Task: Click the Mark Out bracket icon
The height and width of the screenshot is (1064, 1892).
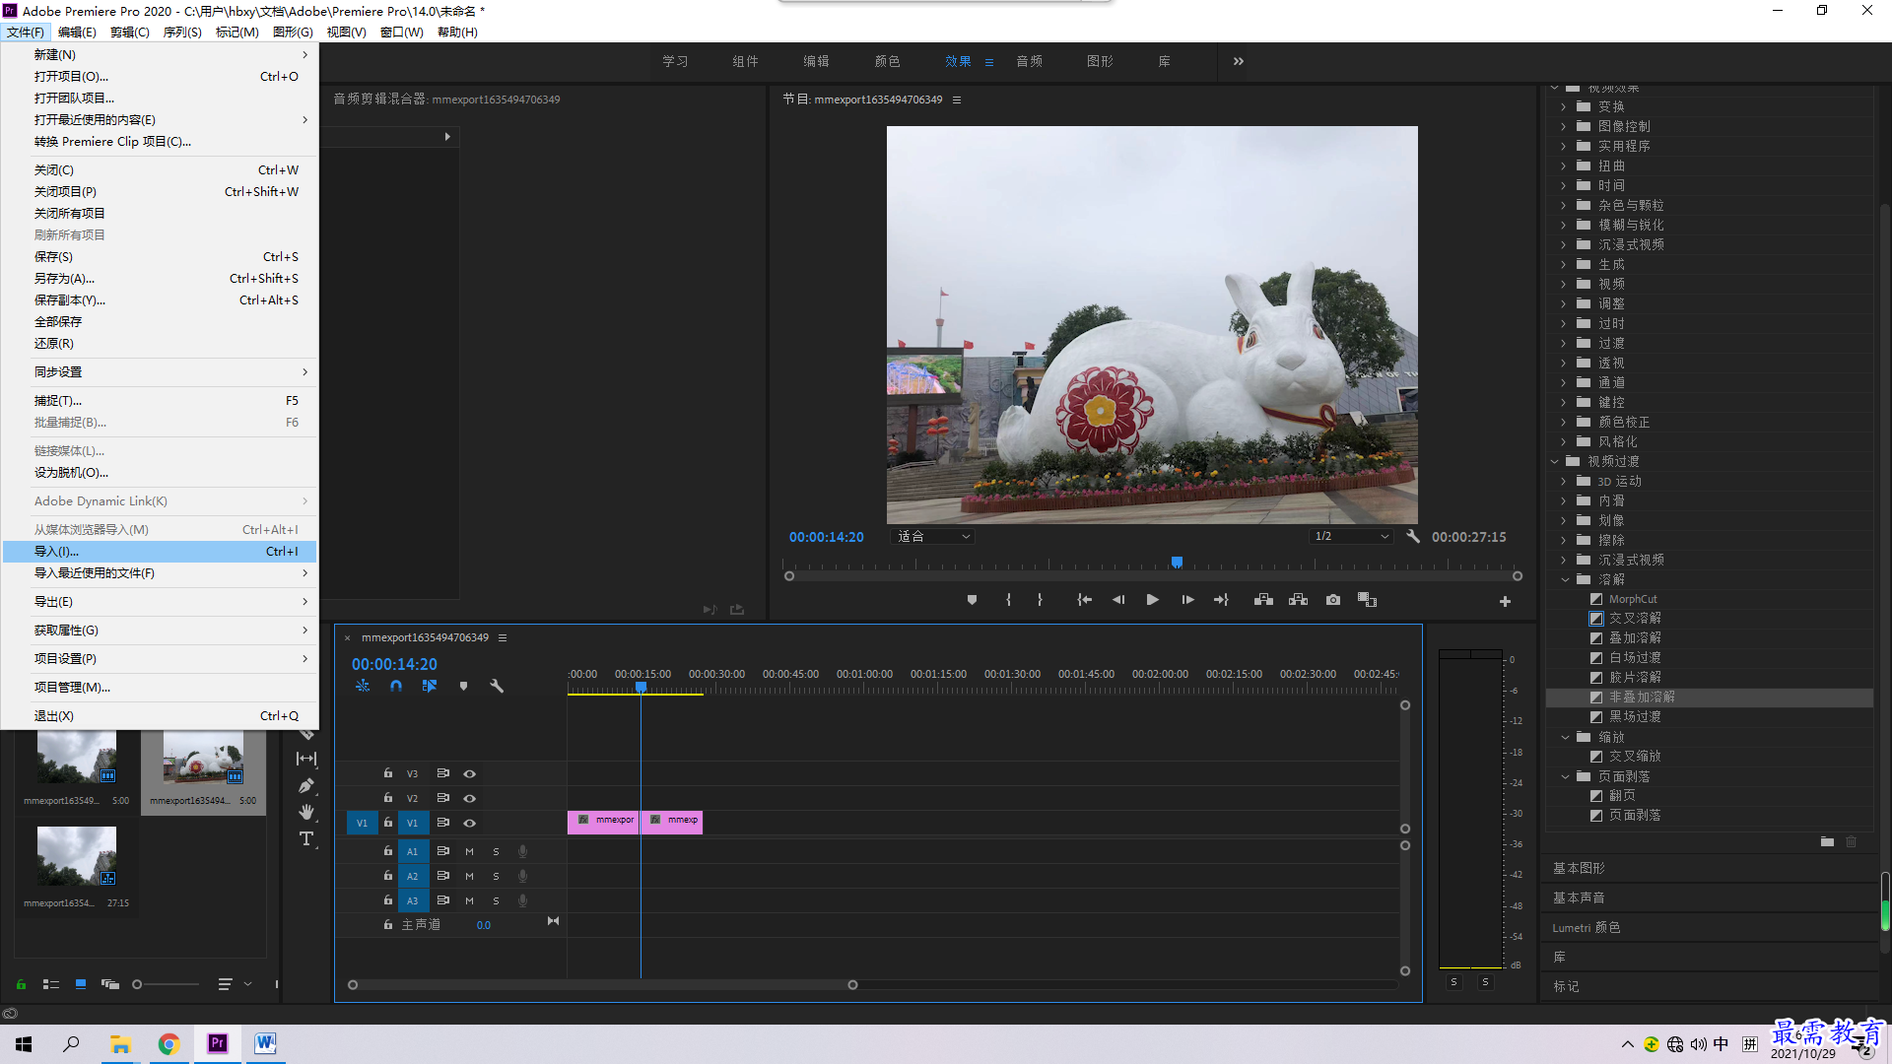Action: 1040,600
